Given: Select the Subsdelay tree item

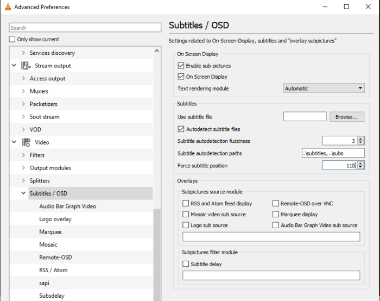Looking at the screenshot, I should 52,296.
